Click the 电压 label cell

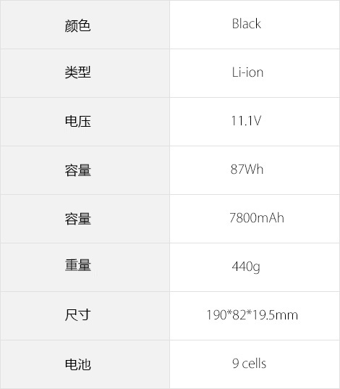pos(85,122)
